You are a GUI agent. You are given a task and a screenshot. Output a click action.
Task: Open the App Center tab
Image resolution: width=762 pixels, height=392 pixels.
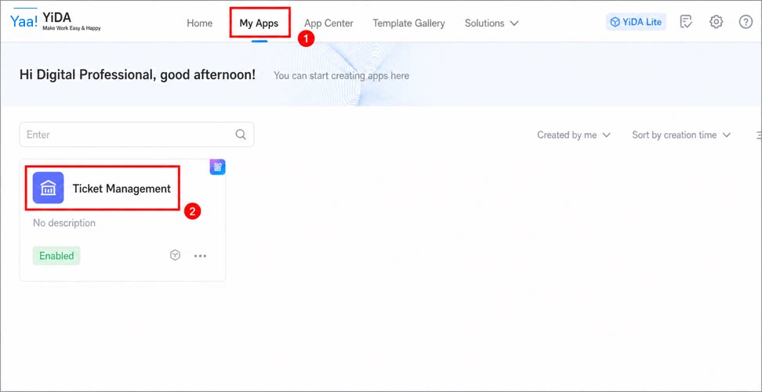[328, 23]
